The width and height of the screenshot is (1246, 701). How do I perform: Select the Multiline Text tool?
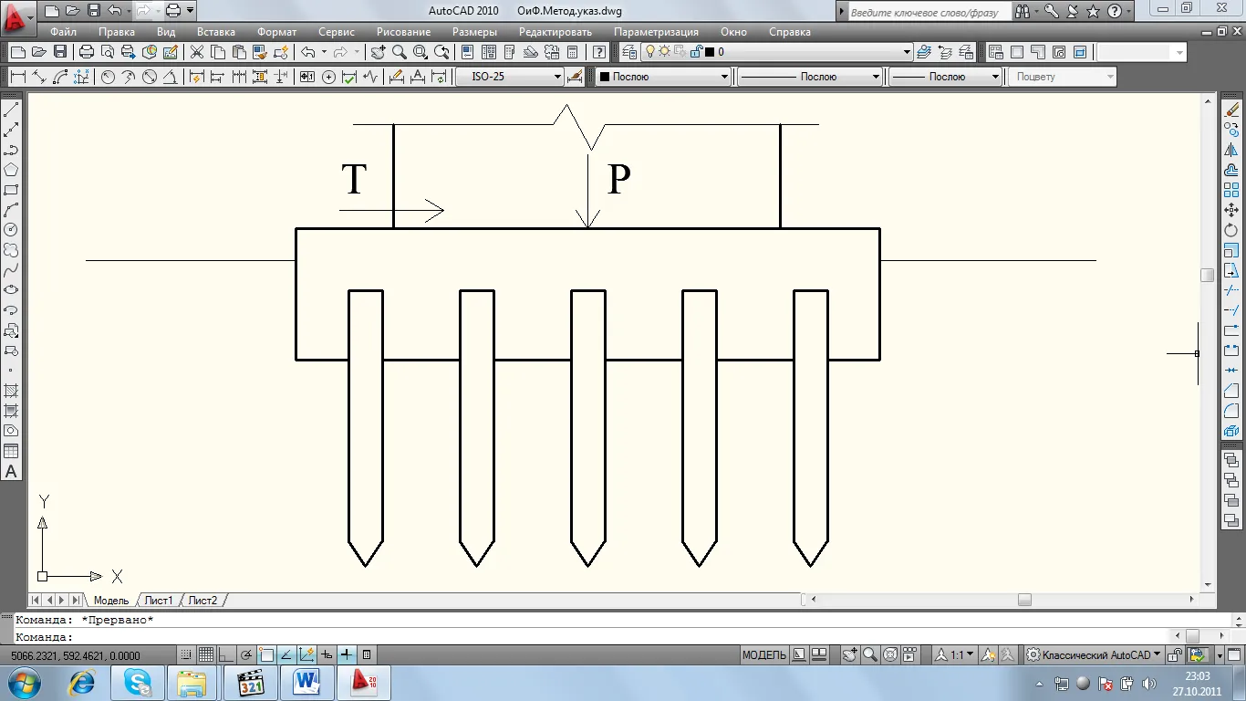click(11, 471)
